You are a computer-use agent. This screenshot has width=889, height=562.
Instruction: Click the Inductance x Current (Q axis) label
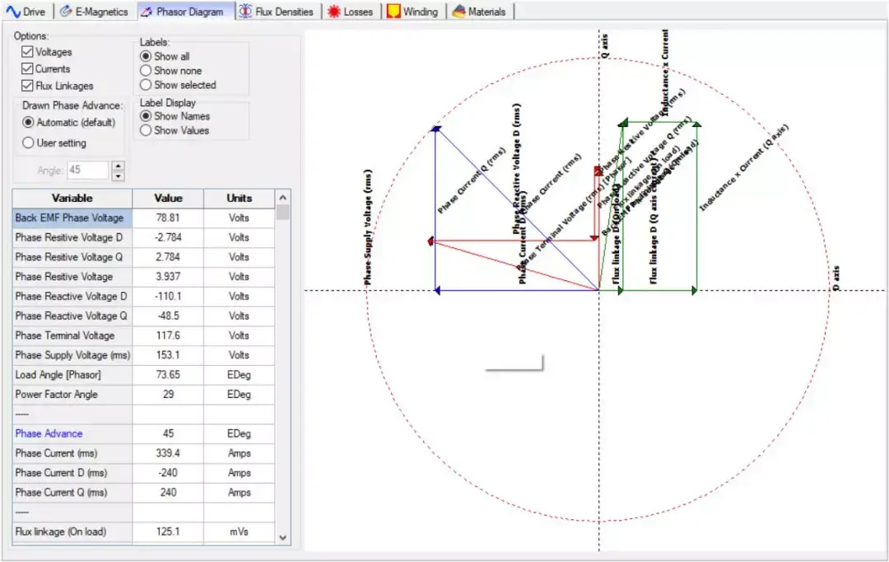point(743,167)
